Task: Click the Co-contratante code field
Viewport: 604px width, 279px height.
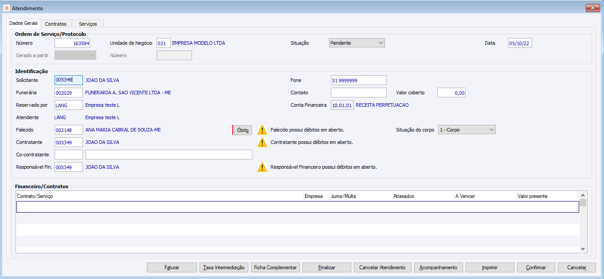Action: (x=69, y=155)
